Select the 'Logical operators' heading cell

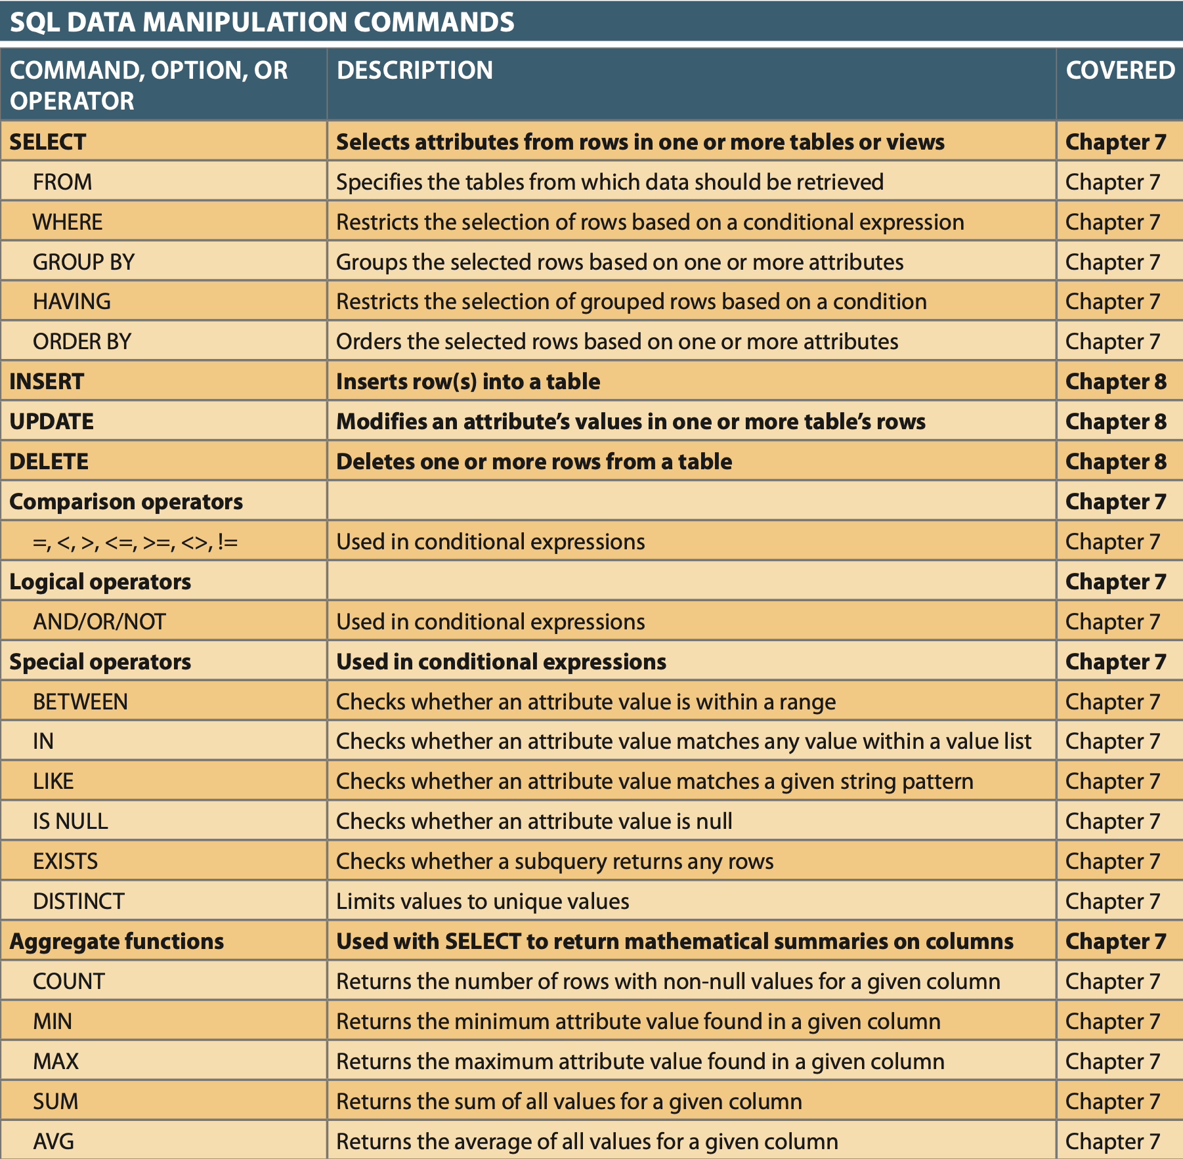pos(163,581)
